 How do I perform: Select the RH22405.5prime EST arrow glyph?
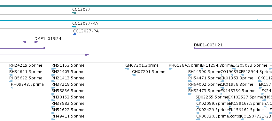tap(53, 75)
